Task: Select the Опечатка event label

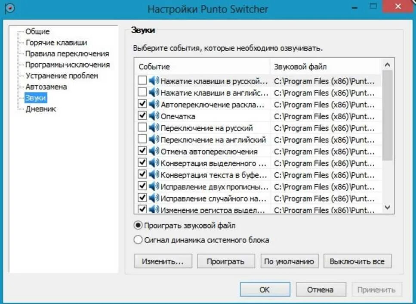Action: tap(178, 116)
